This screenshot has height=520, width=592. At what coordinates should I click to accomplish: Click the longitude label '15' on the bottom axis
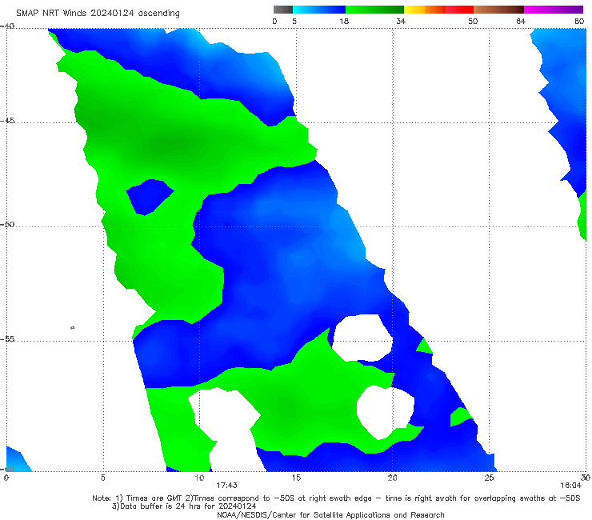[x=296, y=478]
